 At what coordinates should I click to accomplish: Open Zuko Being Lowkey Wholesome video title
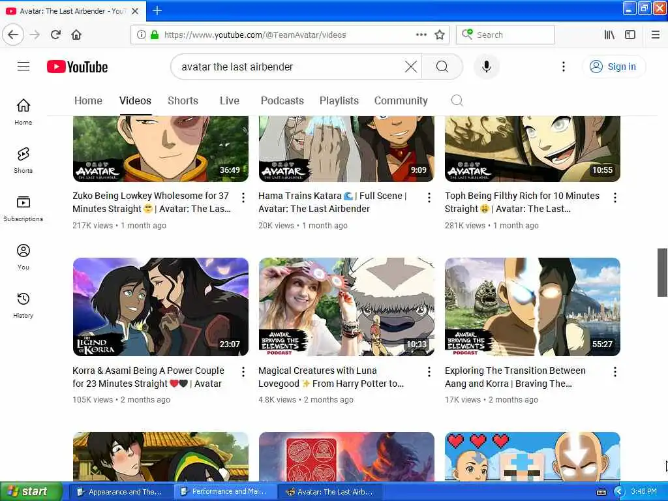(151, 202)
